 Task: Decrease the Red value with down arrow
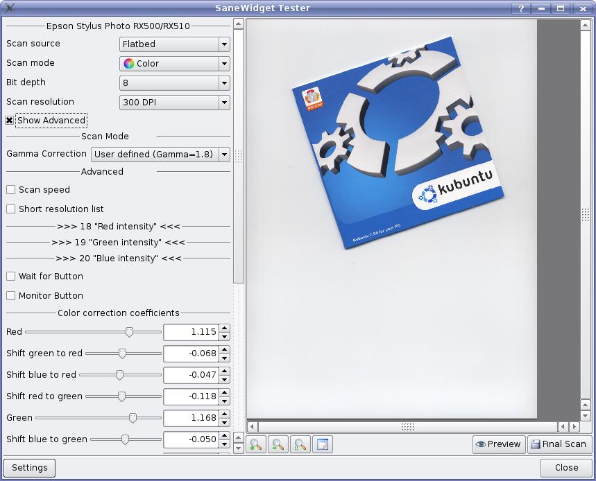tap(225, 336)
